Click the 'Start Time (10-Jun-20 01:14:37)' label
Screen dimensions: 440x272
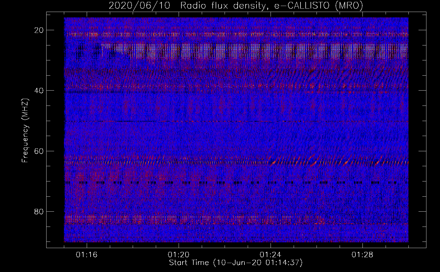click(236, 263)
